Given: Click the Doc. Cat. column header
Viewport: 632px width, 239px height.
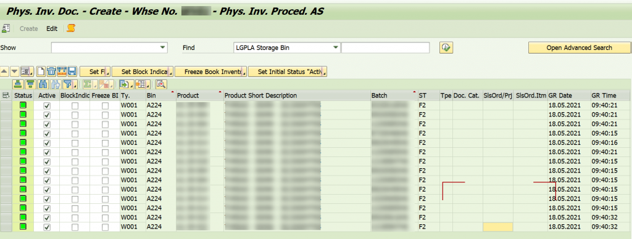Looking at the screenshot, I should click(468, 95).
